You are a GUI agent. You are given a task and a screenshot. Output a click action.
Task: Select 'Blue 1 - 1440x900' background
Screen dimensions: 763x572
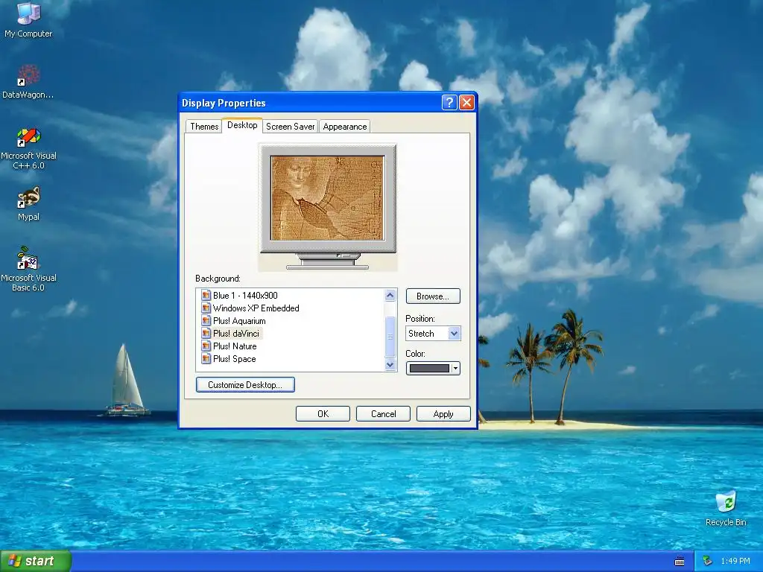click(245, 295)
